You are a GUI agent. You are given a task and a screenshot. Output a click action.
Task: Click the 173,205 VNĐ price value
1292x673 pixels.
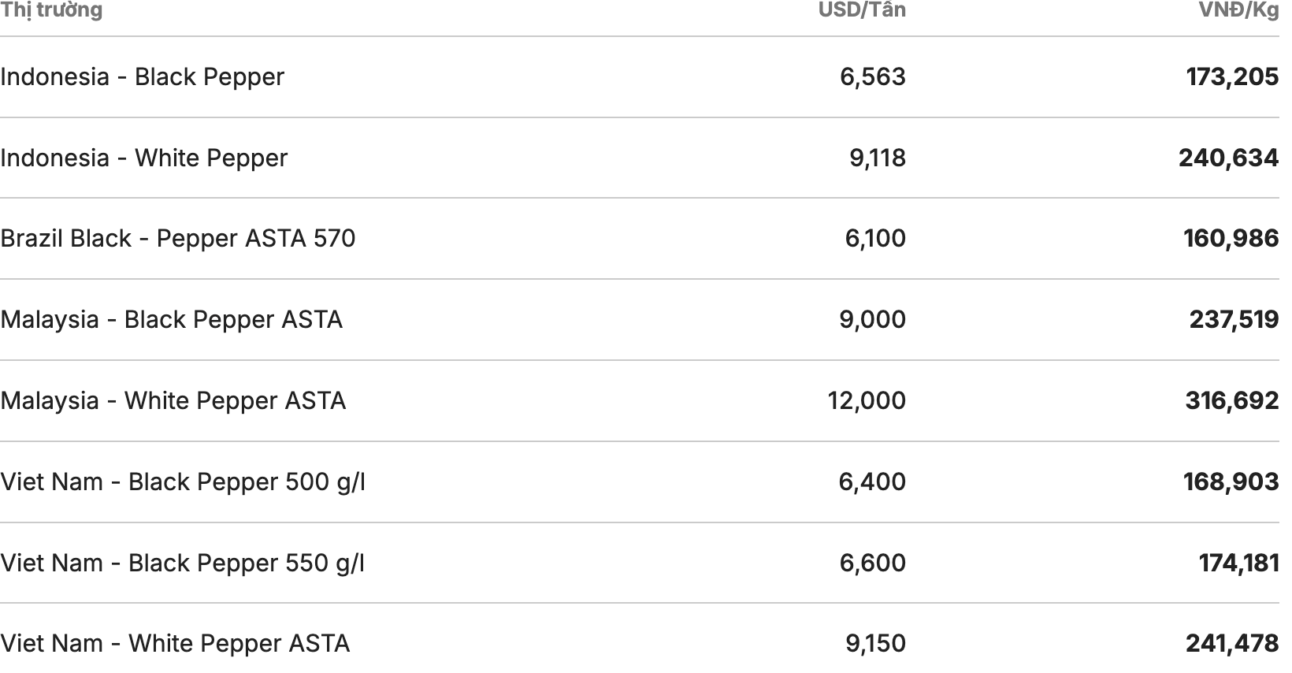[1232, 77]
